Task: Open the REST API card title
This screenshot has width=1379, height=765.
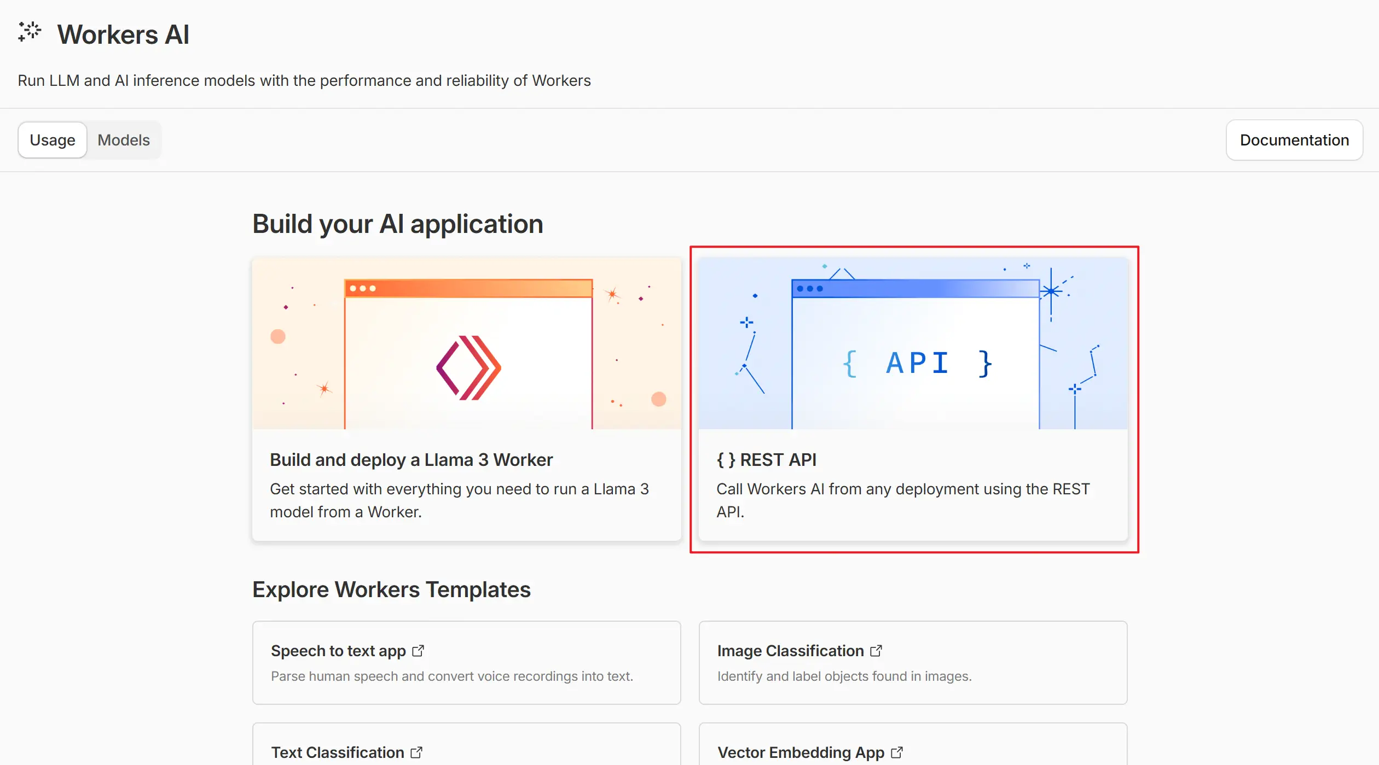Action: point(778,460)
